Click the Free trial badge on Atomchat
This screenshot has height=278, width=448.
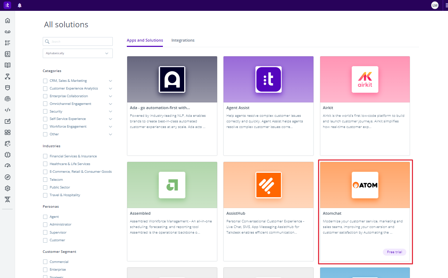click(394, 252)
